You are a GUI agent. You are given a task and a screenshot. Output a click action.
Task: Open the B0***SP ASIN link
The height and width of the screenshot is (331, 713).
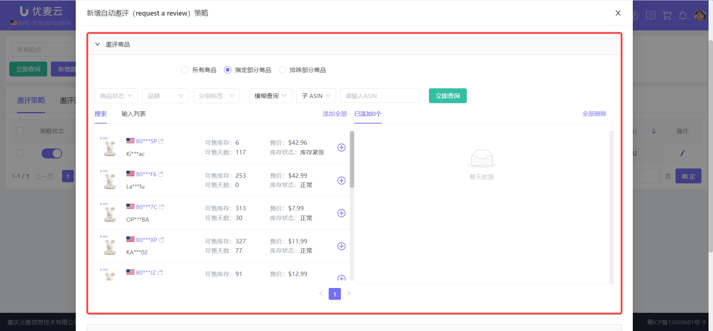(146, 141)
